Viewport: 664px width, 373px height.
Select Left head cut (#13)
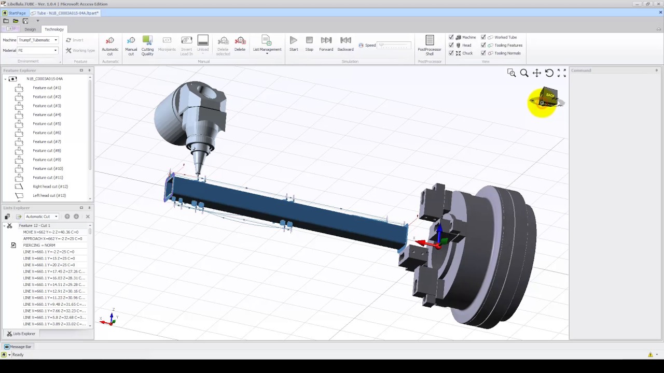[x=49, y=195]
